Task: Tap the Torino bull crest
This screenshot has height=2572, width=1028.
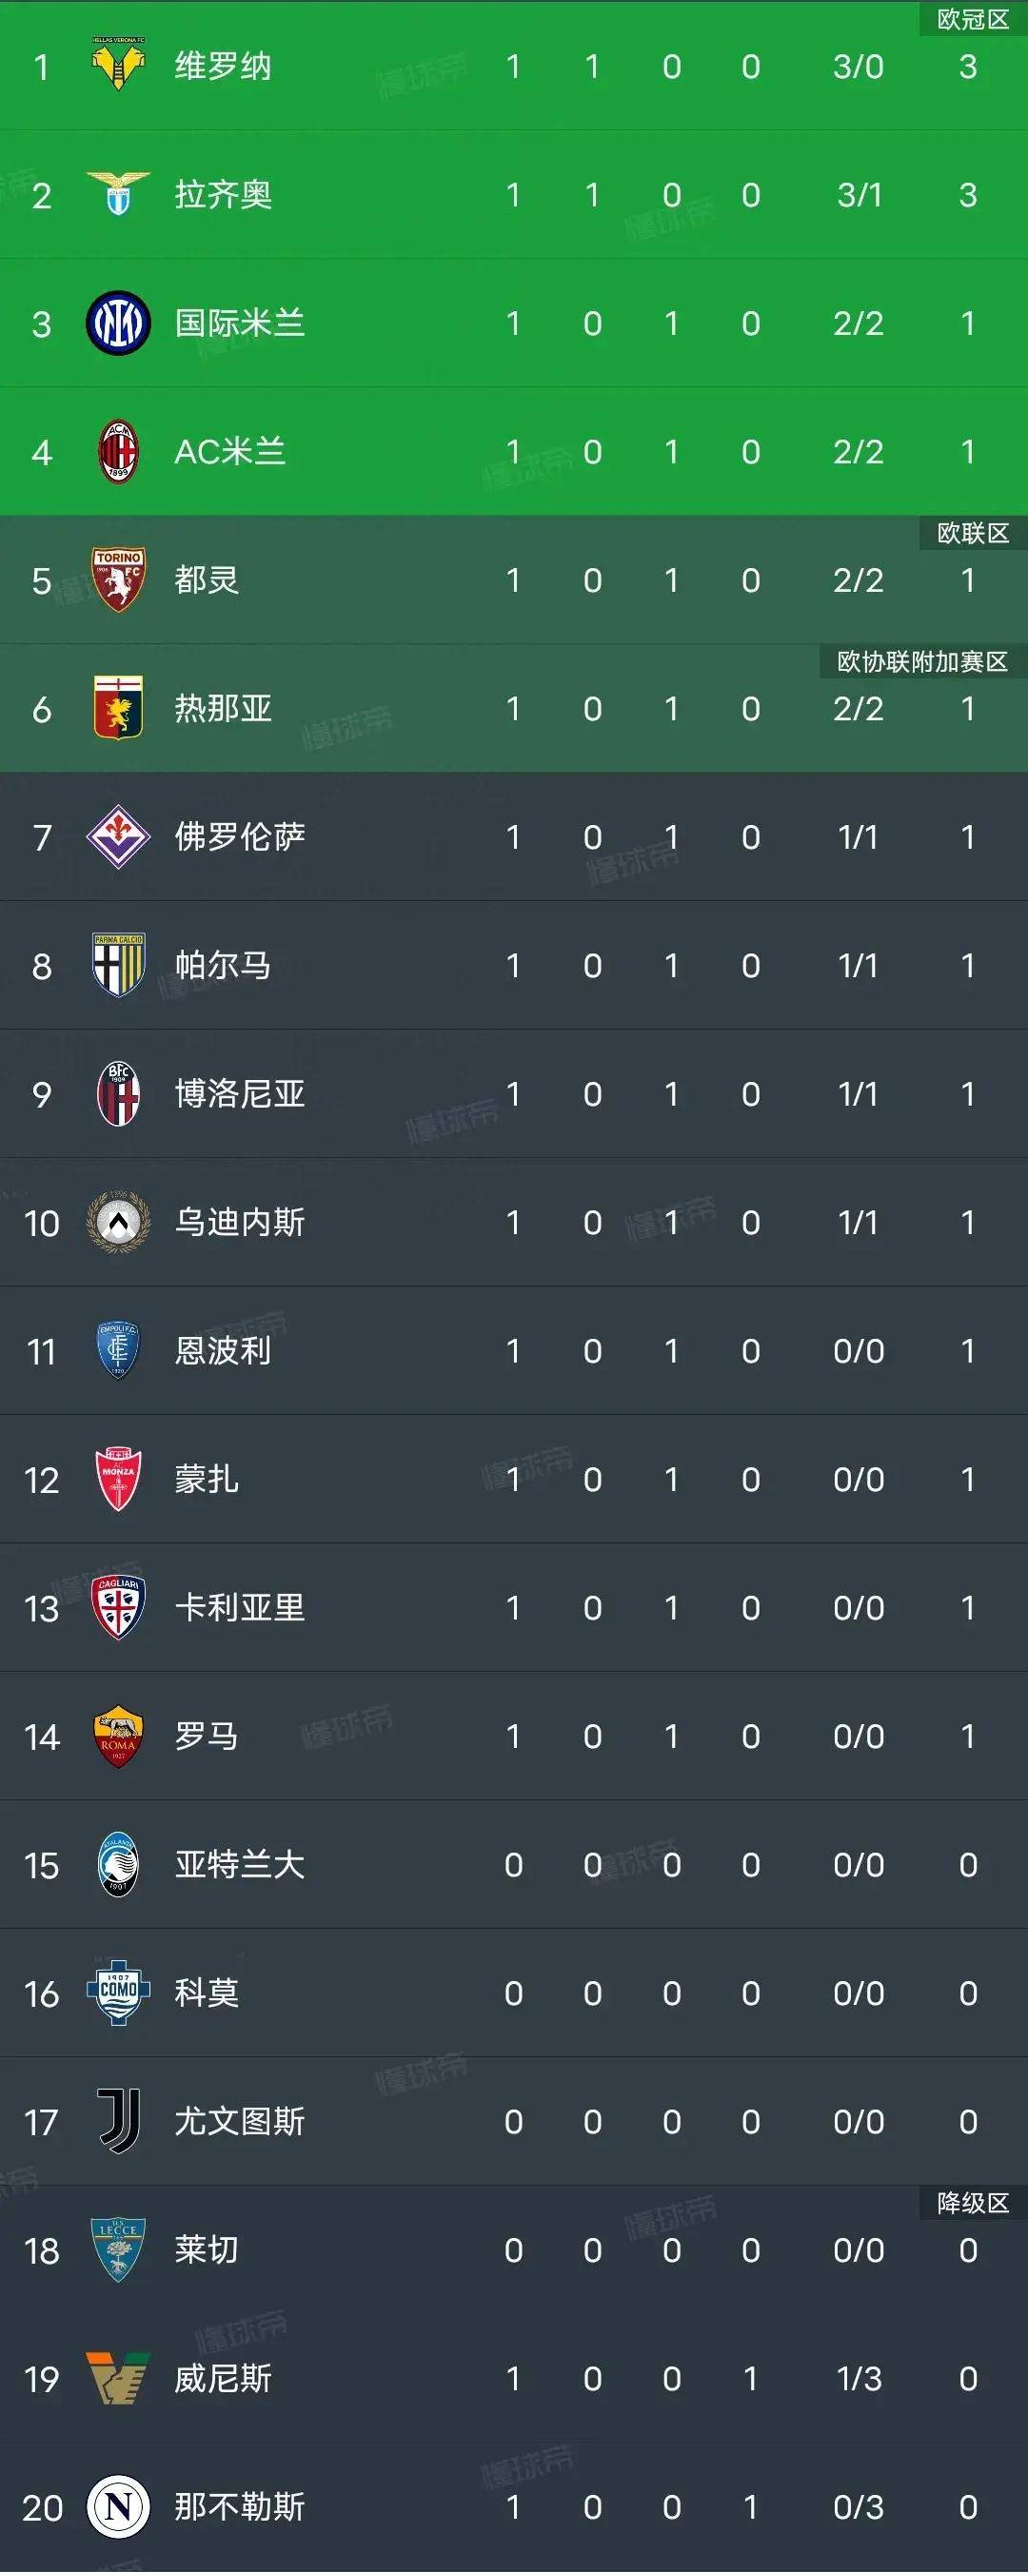Action: (118, 580)
